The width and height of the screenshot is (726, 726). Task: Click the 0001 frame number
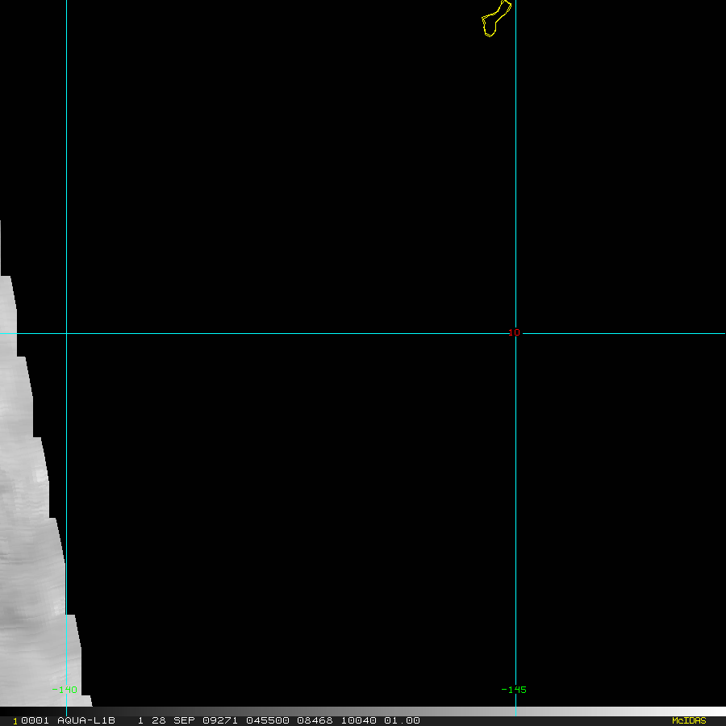(x=35, y=720)
